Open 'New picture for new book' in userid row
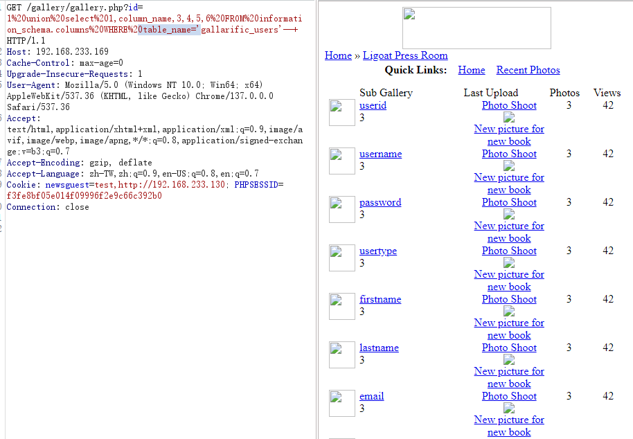This screenshot has height=439, width=633. click(508, 135)
